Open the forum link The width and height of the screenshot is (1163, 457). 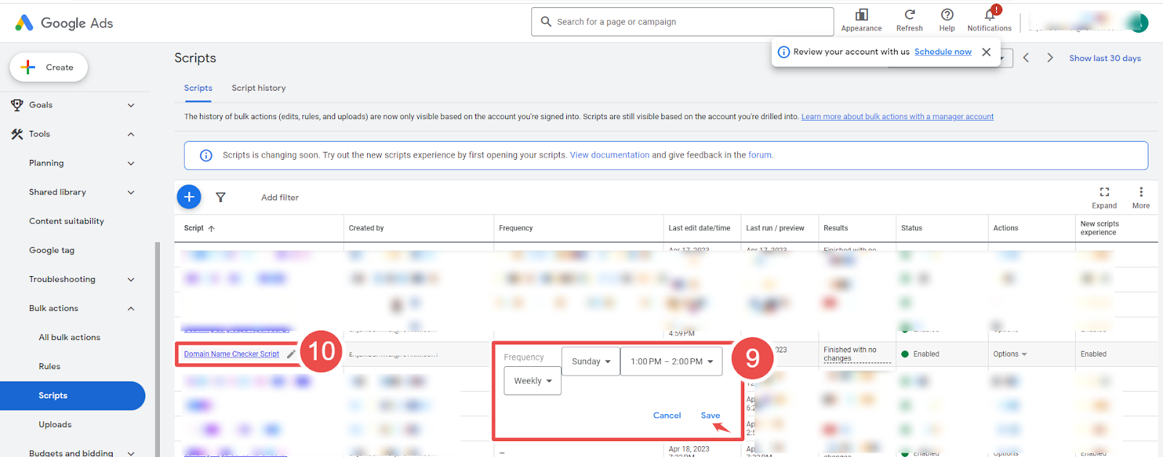point(760,155)
